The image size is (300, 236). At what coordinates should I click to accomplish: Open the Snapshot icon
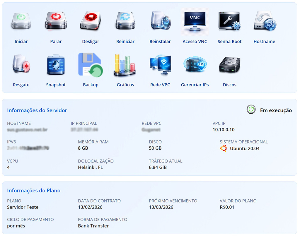click(56, 64)
